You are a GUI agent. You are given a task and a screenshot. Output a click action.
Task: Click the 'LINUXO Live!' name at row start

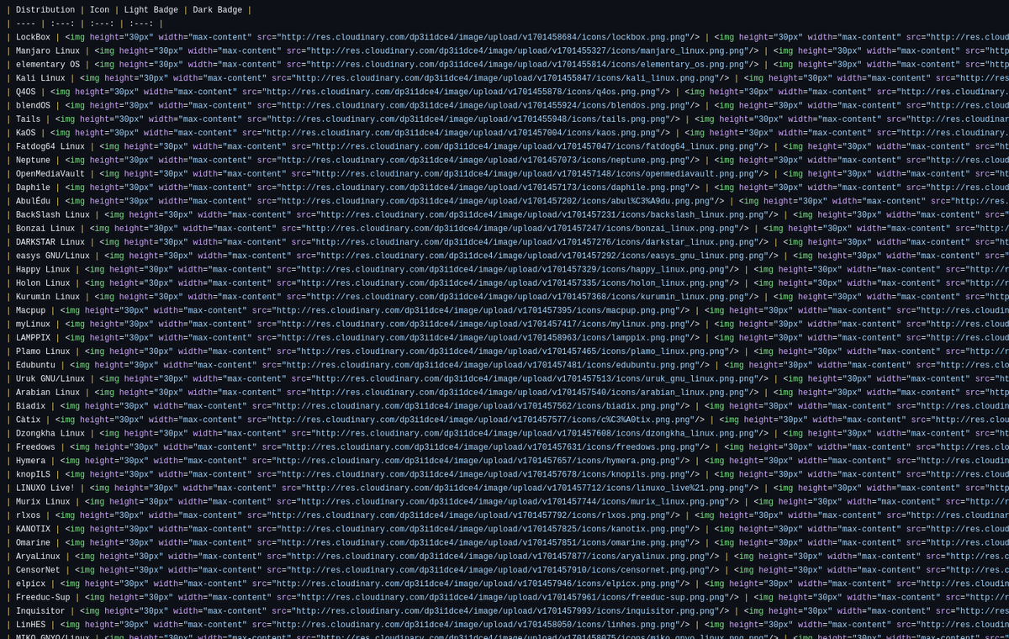45,488
